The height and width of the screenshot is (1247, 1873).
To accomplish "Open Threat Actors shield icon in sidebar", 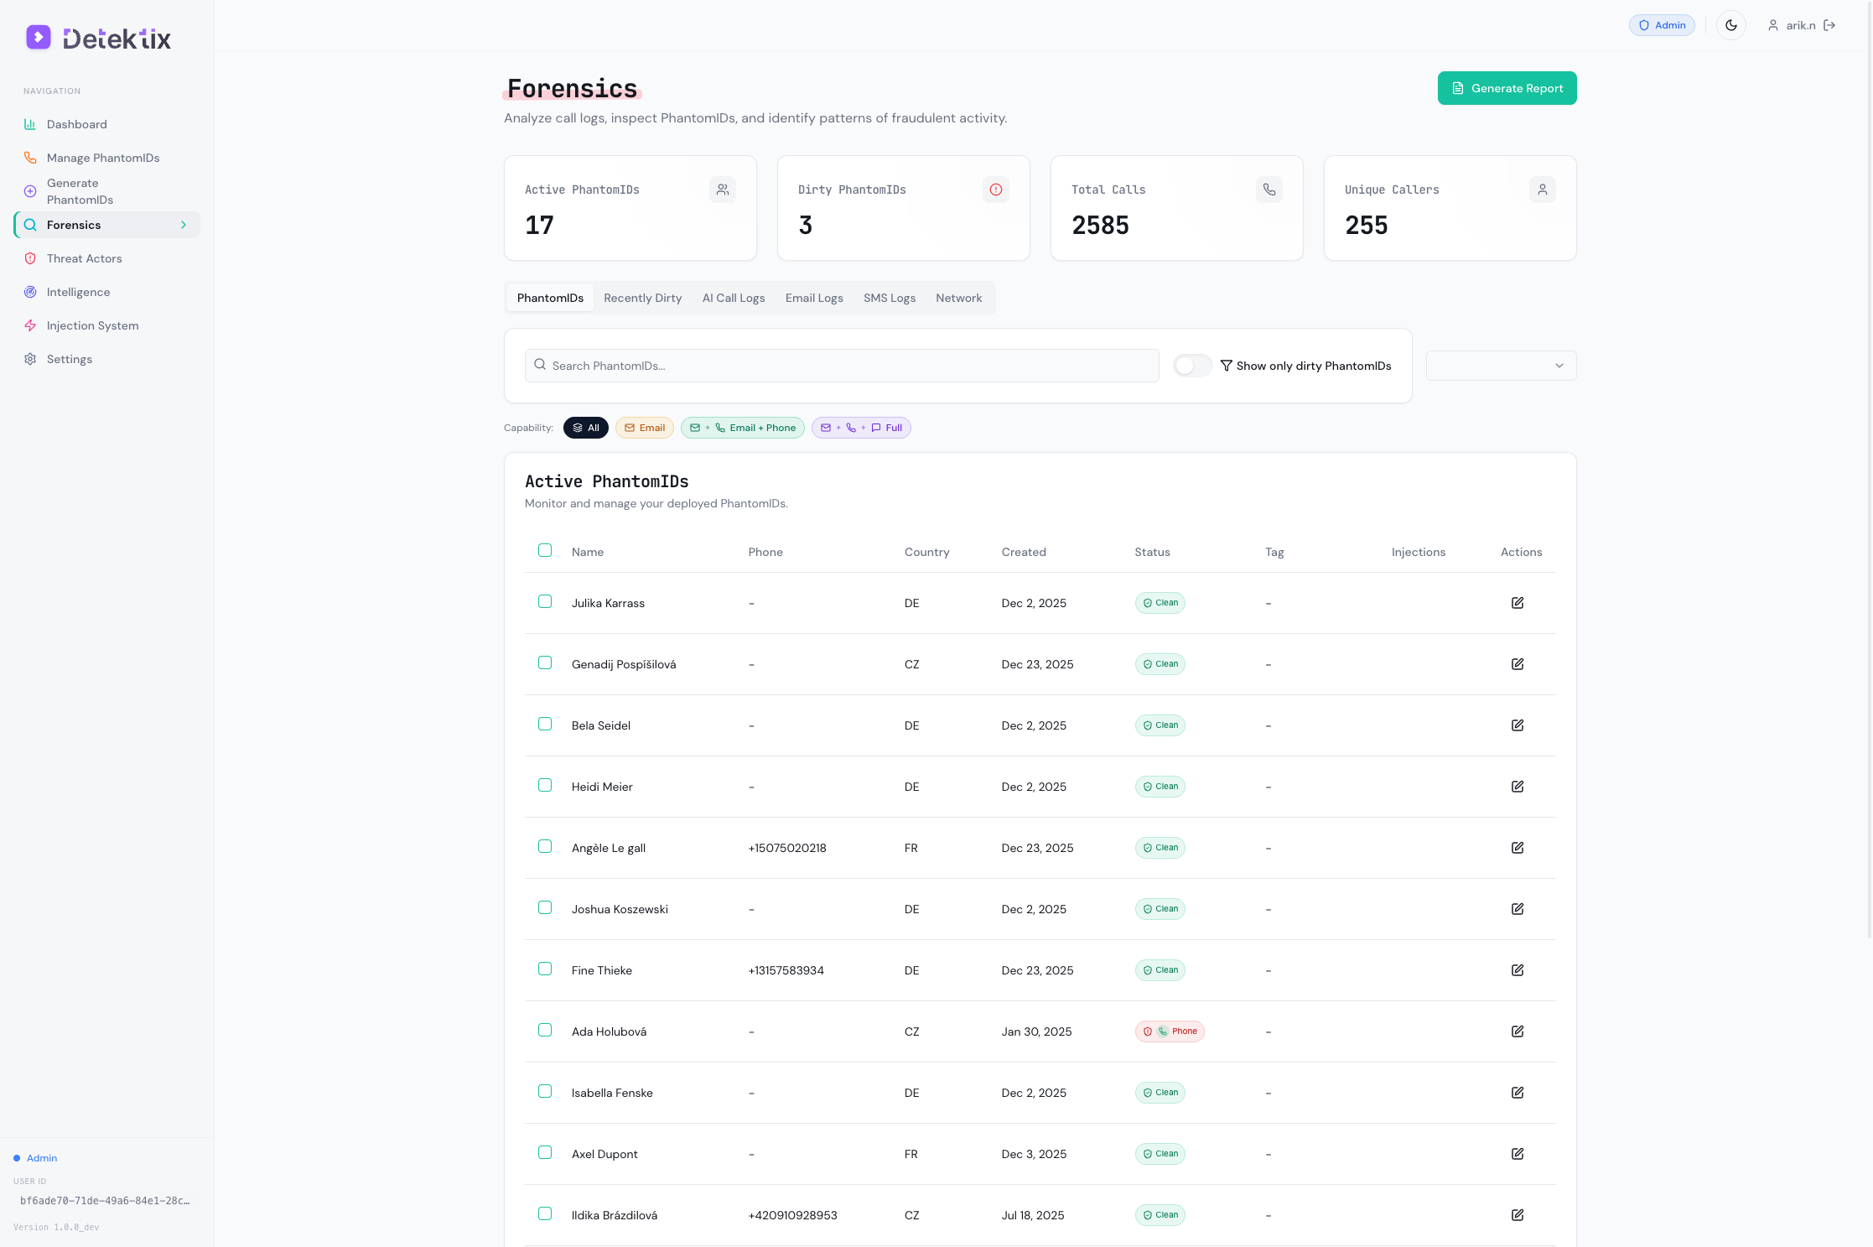I will pos(30,258).
